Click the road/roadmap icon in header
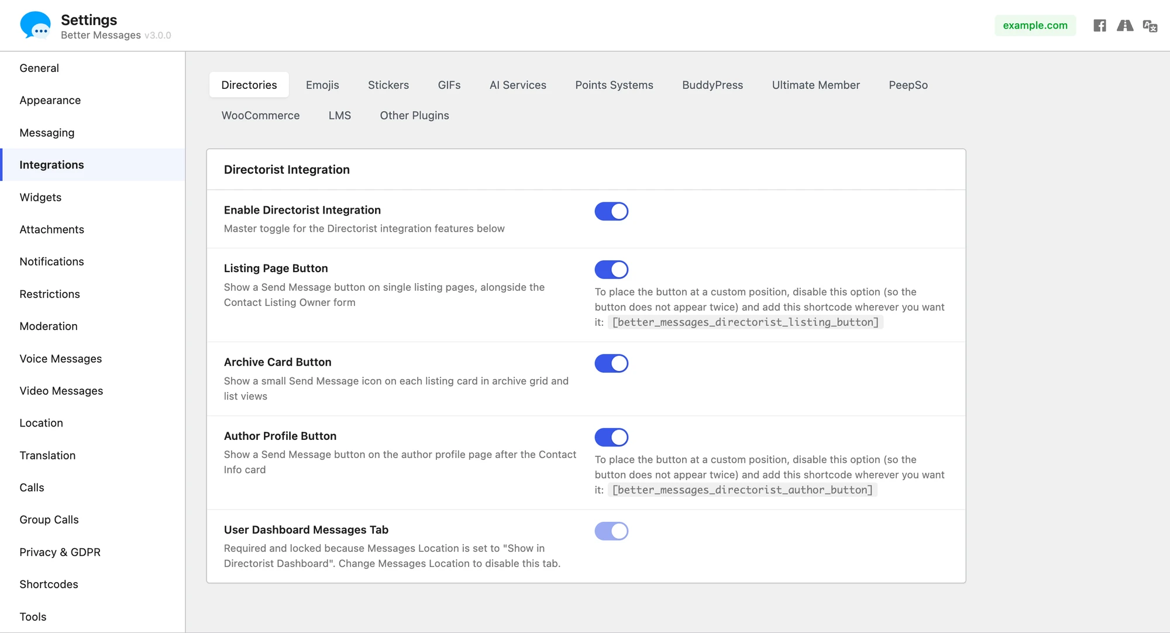Screen dimensions: 1170x633 click(x=1125, y=26)
